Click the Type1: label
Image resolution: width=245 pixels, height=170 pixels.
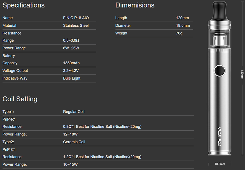coord(8,112)
